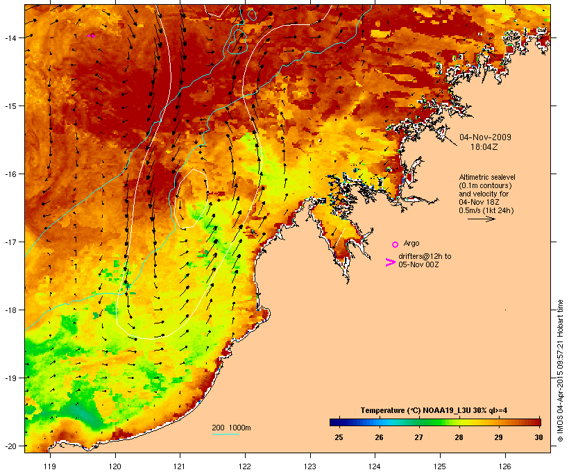The image size is (569, 472).
Task: Click the cyan 200 1000m isobath legend line
Action: point(225,435)
